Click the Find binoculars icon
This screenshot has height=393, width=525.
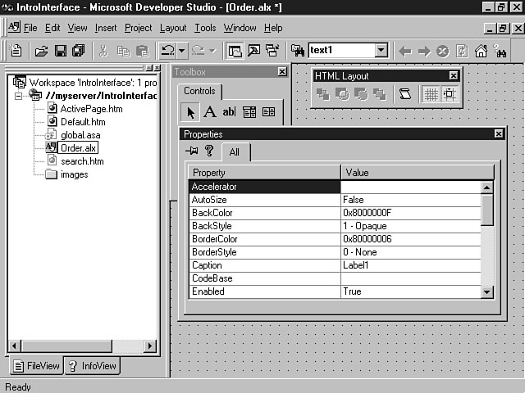pos(500,51)
